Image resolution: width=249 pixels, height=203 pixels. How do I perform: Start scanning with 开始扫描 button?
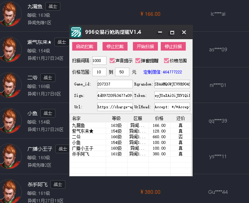click(x=145, y=46)
